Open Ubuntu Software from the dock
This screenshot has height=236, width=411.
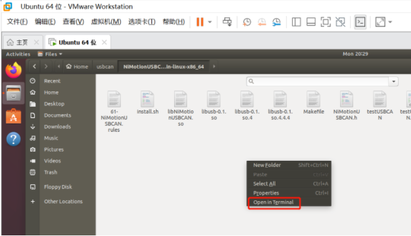[13, 116]
